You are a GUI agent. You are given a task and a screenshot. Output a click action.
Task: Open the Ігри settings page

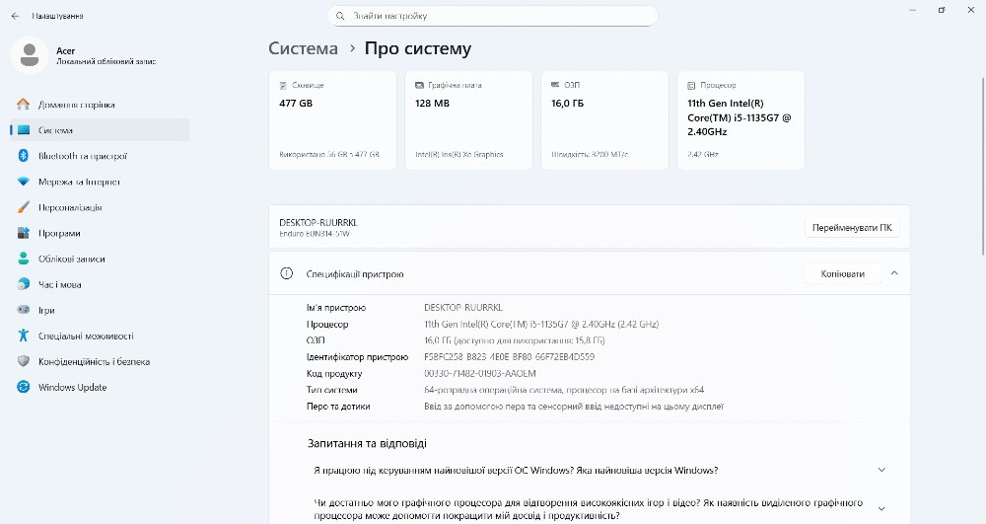pos(100,310)
